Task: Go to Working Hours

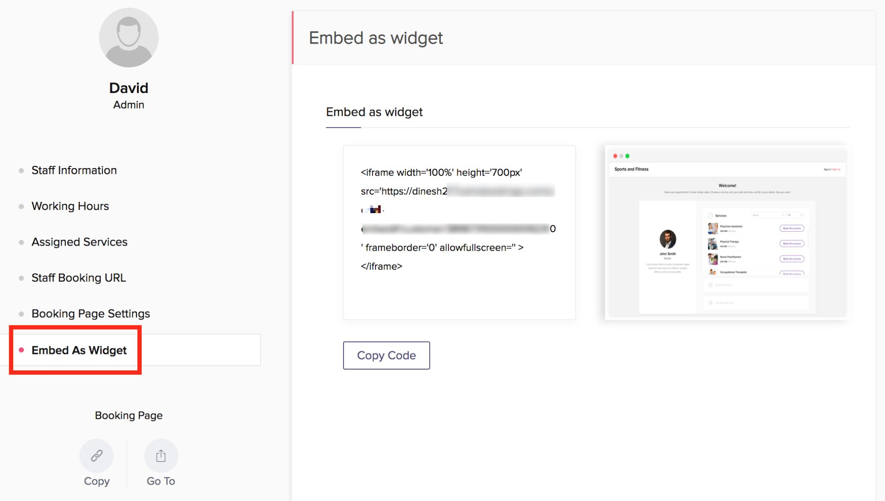Action: [x=70, y=206]
